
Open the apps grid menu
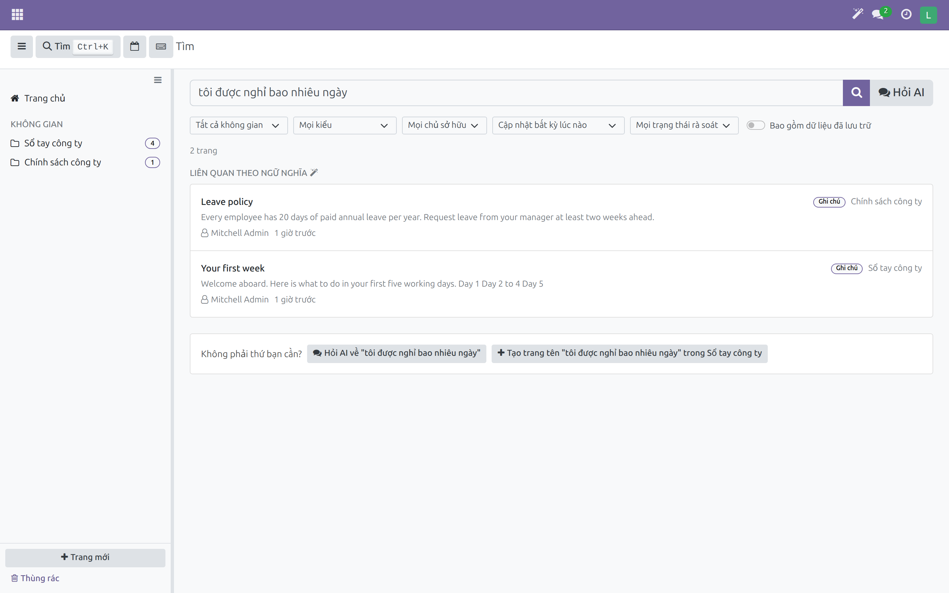[x=17, y=14]
